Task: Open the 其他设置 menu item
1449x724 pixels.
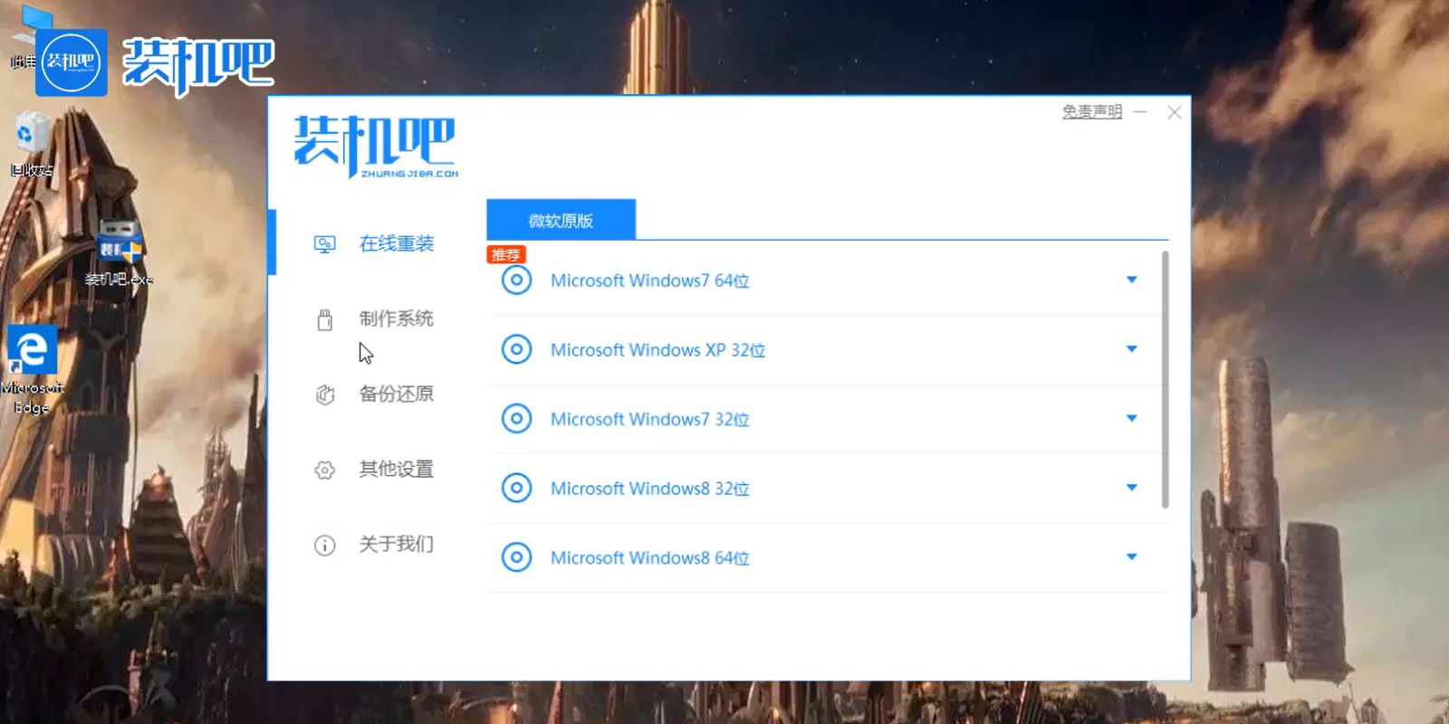Action: tap(397, 469)
